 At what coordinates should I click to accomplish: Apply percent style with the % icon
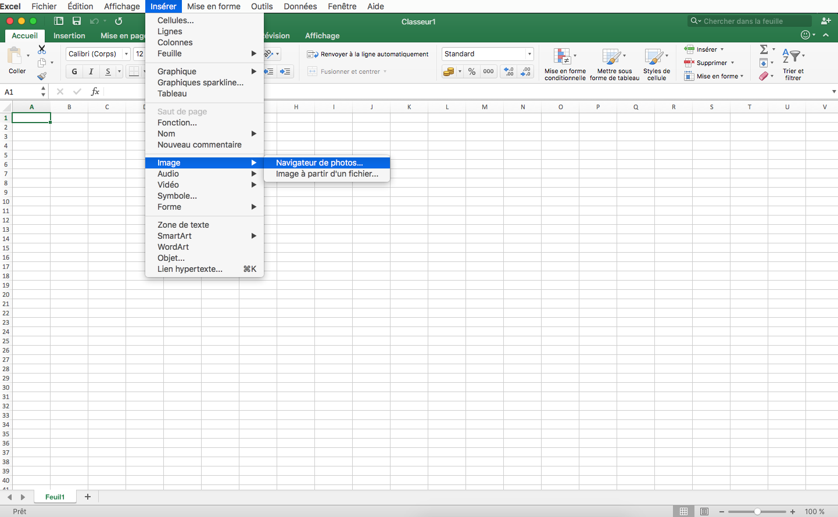472,71
